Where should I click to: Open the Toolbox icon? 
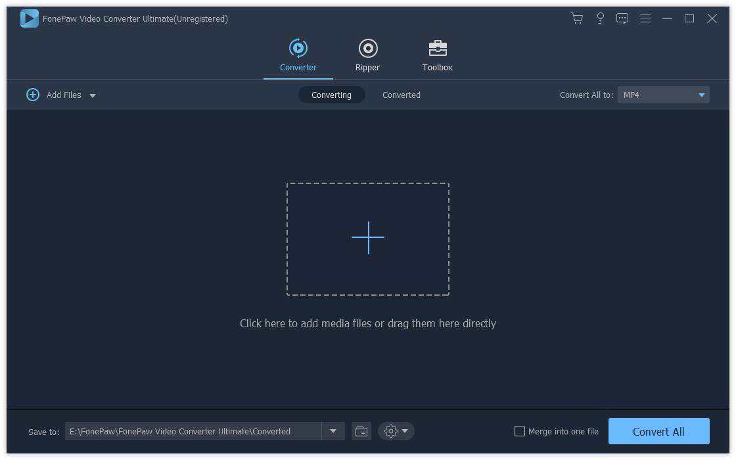click(x=437, y=48)
